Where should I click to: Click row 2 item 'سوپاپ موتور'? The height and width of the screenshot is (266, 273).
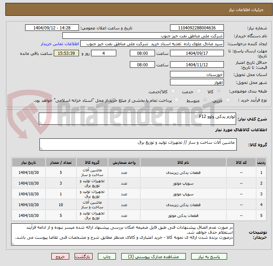tap(183, 183)
